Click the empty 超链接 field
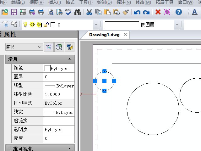 pos(59,121)
